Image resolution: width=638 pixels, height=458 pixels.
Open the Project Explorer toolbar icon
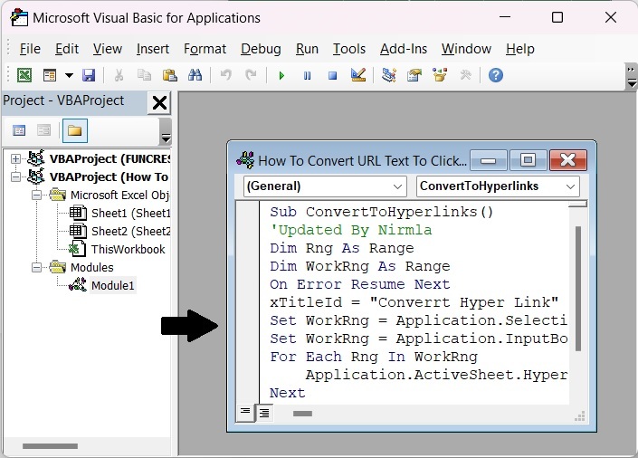coord(389,75)
